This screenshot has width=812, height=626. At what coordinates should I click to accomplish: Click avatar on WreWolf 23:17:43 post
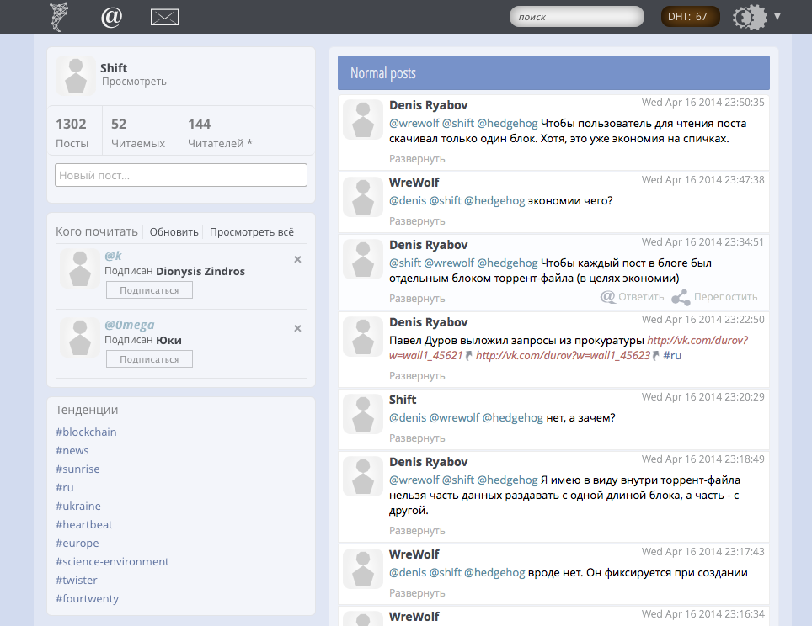pos(363,569)
